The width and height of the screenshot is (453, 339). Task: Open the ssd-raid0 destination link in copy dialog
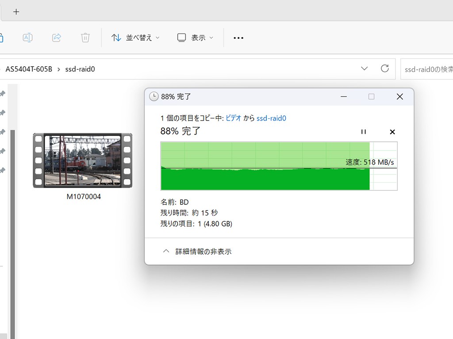[x=271, y=118]
